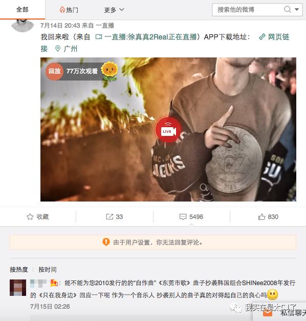306x321 pixels.
Task: Favorite the post with 收藏 star
Action: pyautogui.click(x=38, y=217)
